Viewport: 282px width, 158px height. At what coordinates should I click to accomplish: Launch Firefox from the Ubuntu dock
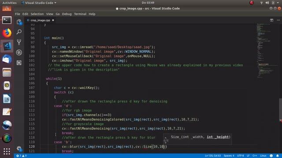click(7, 33)
